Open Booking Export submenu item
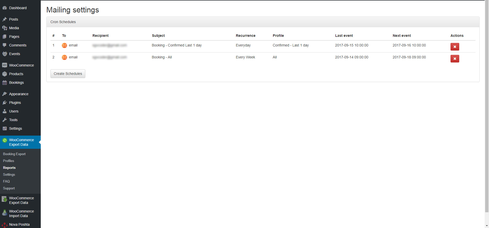Image resolution: width=489 pixels, height=228 pixels. [14, 154]
